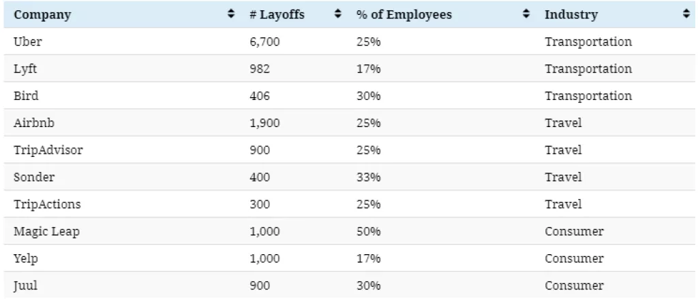
Task: Click the Juul row name
Action: click(x=25, y=286)
